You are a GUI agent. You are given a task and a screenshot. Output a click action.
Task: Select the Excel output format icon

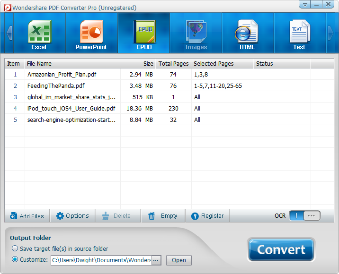point(39,33)
